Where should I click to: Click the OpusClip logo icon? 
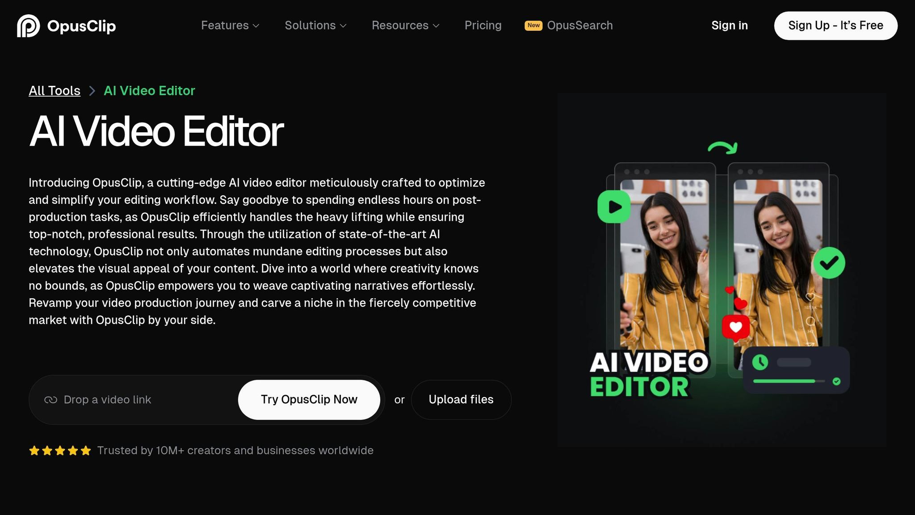coord(28,25)
